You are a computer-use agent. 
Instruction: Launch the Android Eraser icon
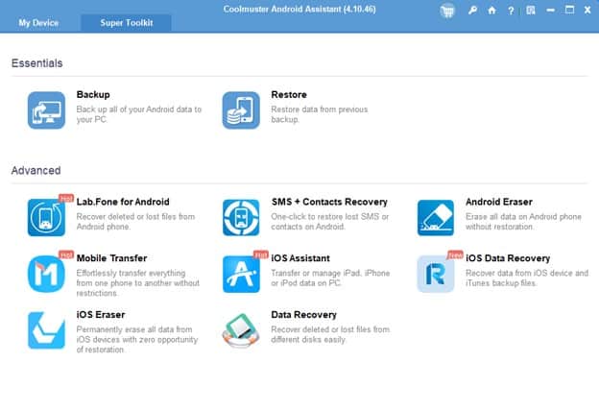436,217
